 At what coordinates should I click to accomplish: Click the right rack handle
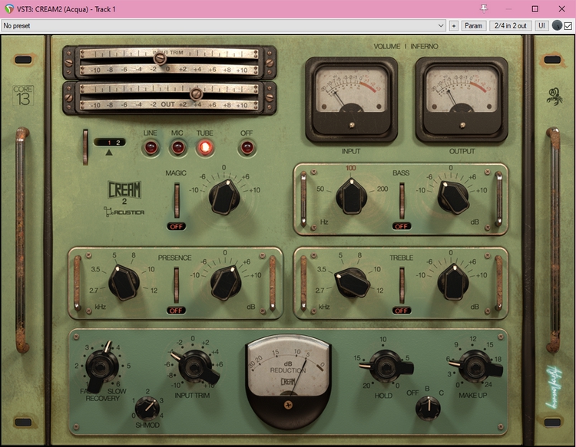pyautogui.click(x=554, y=240)
